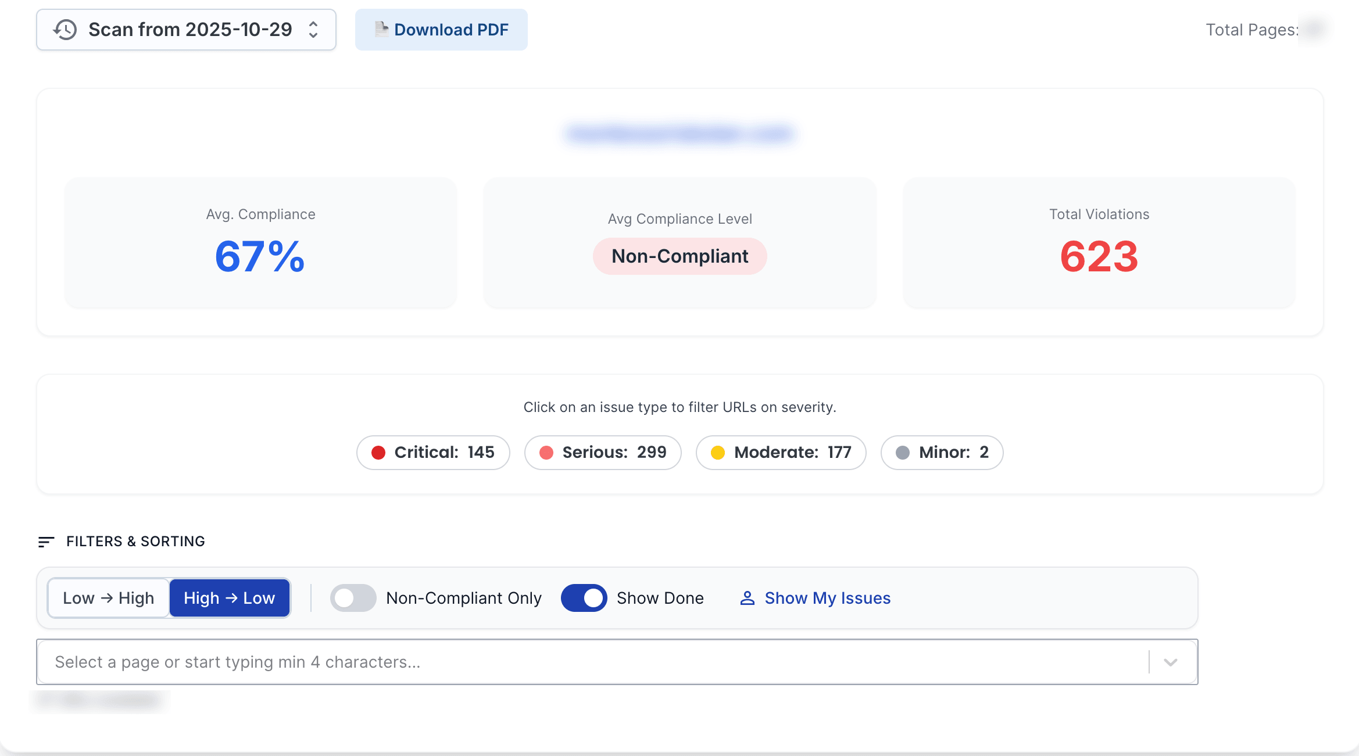Open Show My Issues

point(827,598)
